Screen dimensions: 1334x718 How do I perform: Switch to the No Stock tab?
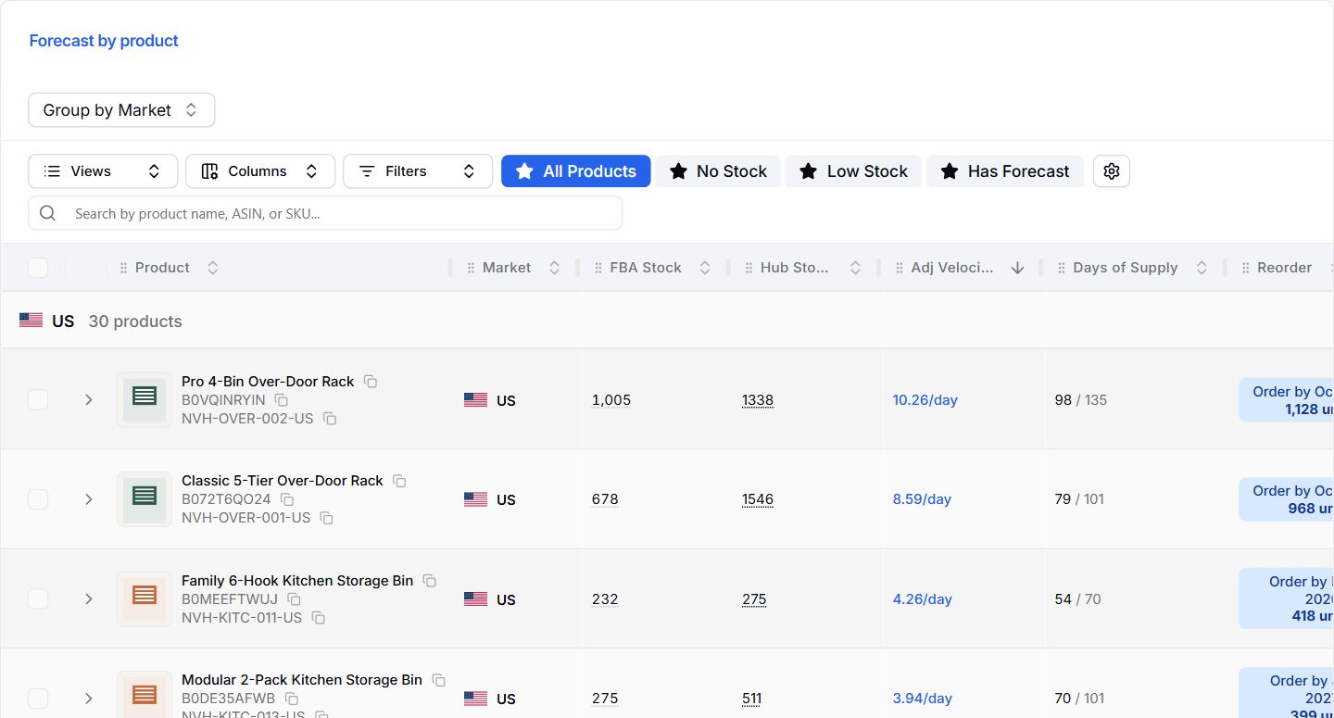click(x=718, y=171)
